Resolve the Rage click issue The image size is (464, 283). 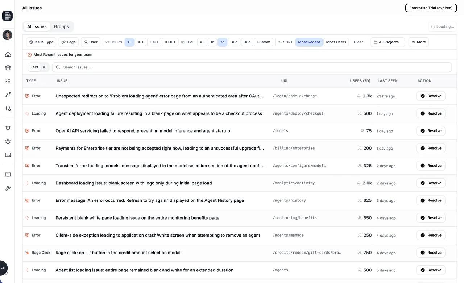(x=431, y=253)
